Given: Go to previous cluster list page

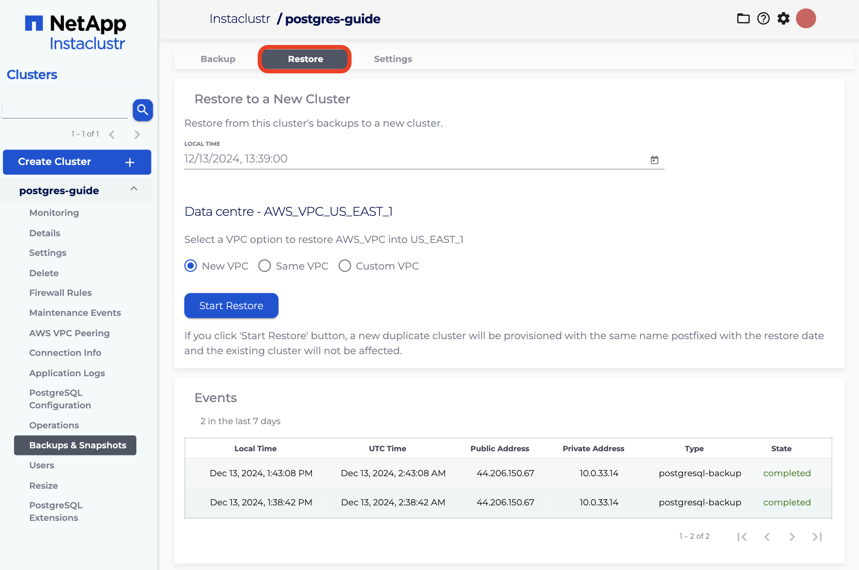Looking at the screenshot, I should (x=112, y=135).
